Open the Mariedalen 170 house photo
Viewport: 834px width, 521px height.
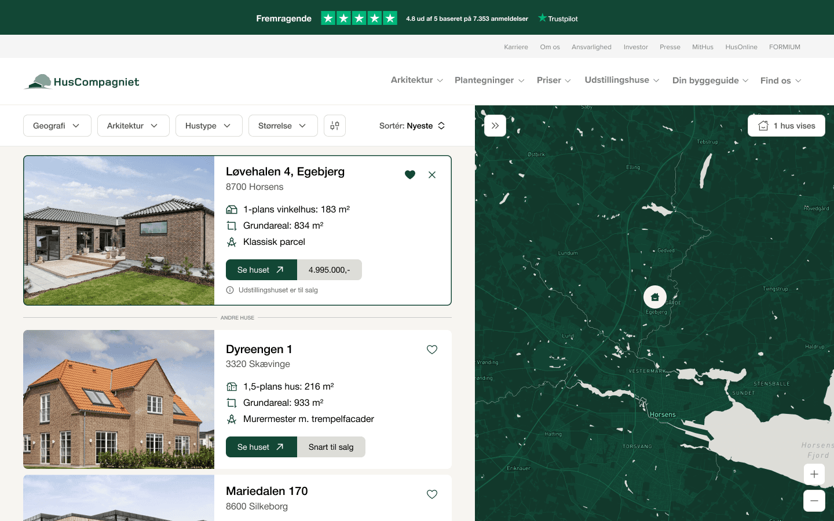coord(119,498)
